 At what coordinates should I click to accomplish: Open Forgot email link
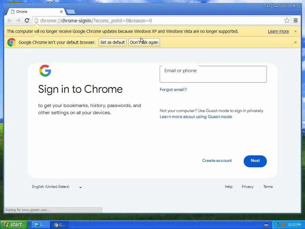point(173,89)
